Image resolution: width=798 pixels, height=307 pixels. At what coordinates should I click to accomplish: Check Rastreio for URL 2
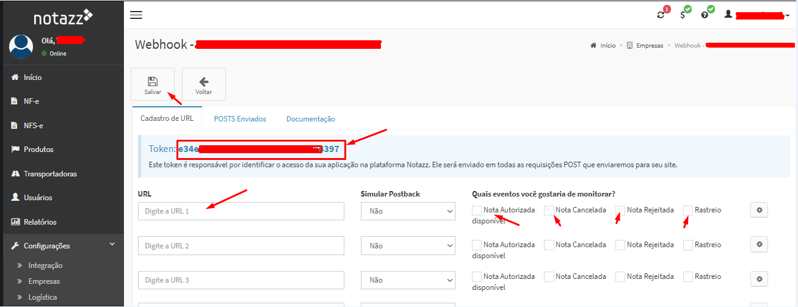point(688,245)
